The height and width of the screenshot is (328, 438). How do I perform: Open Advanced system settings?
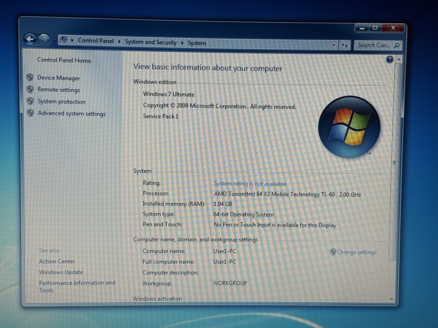(x=72, y=113)
